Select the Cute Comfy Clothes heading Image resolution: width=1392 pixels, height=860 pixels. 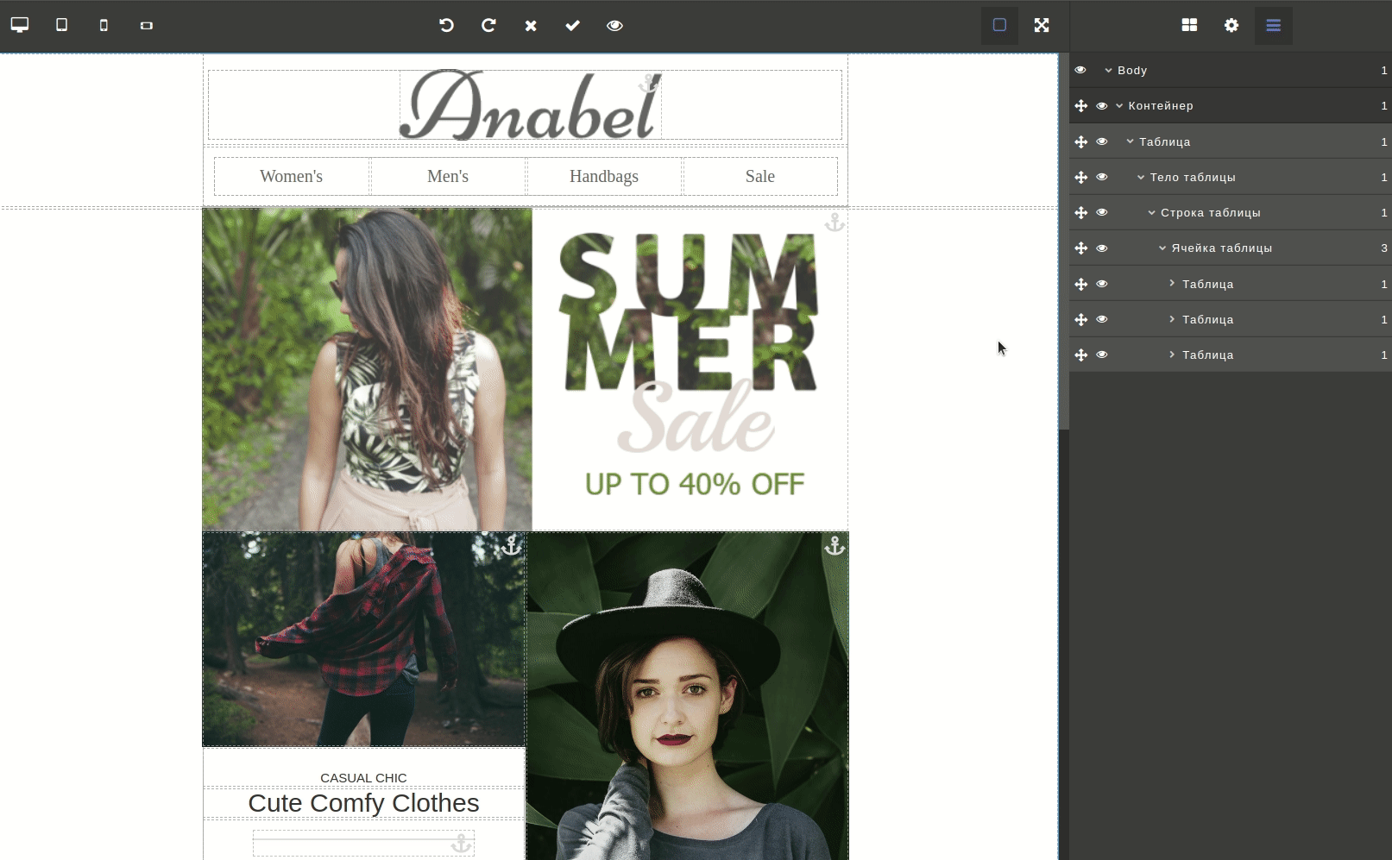pyautogui.click(x=363, y=803)
